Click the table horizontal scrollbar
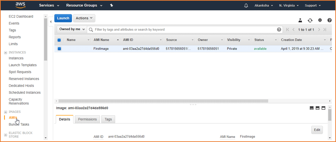Viewport: 336px width, 142px height. pos(163,100)
